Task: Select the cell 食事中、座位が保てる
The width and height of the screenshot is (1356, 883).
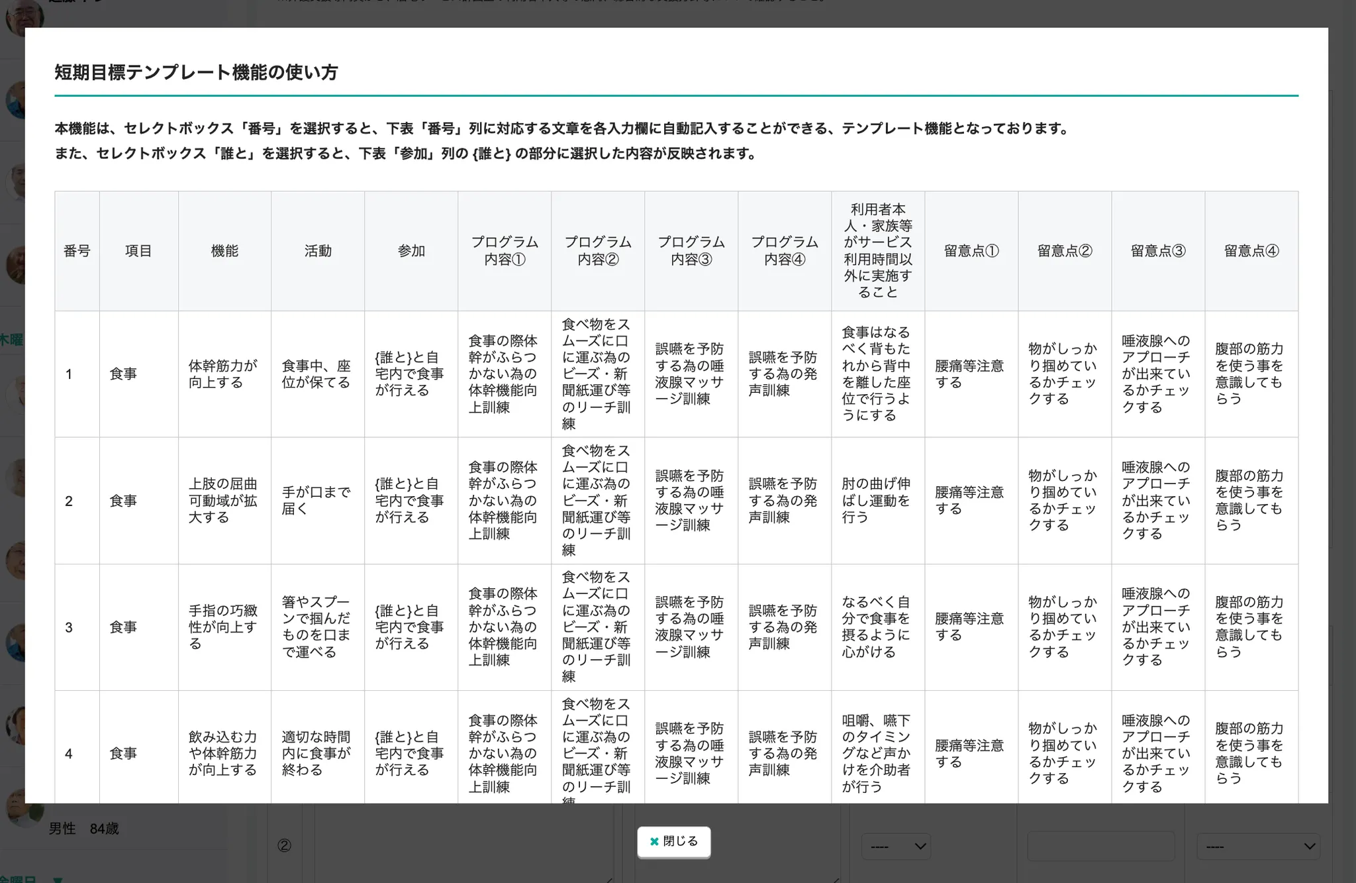Action: (x=318, y=374)
